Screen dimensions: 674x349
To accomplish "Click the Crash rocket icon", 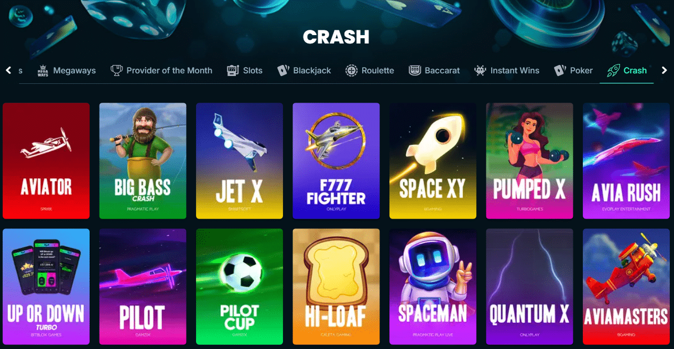I will point(613,70).
